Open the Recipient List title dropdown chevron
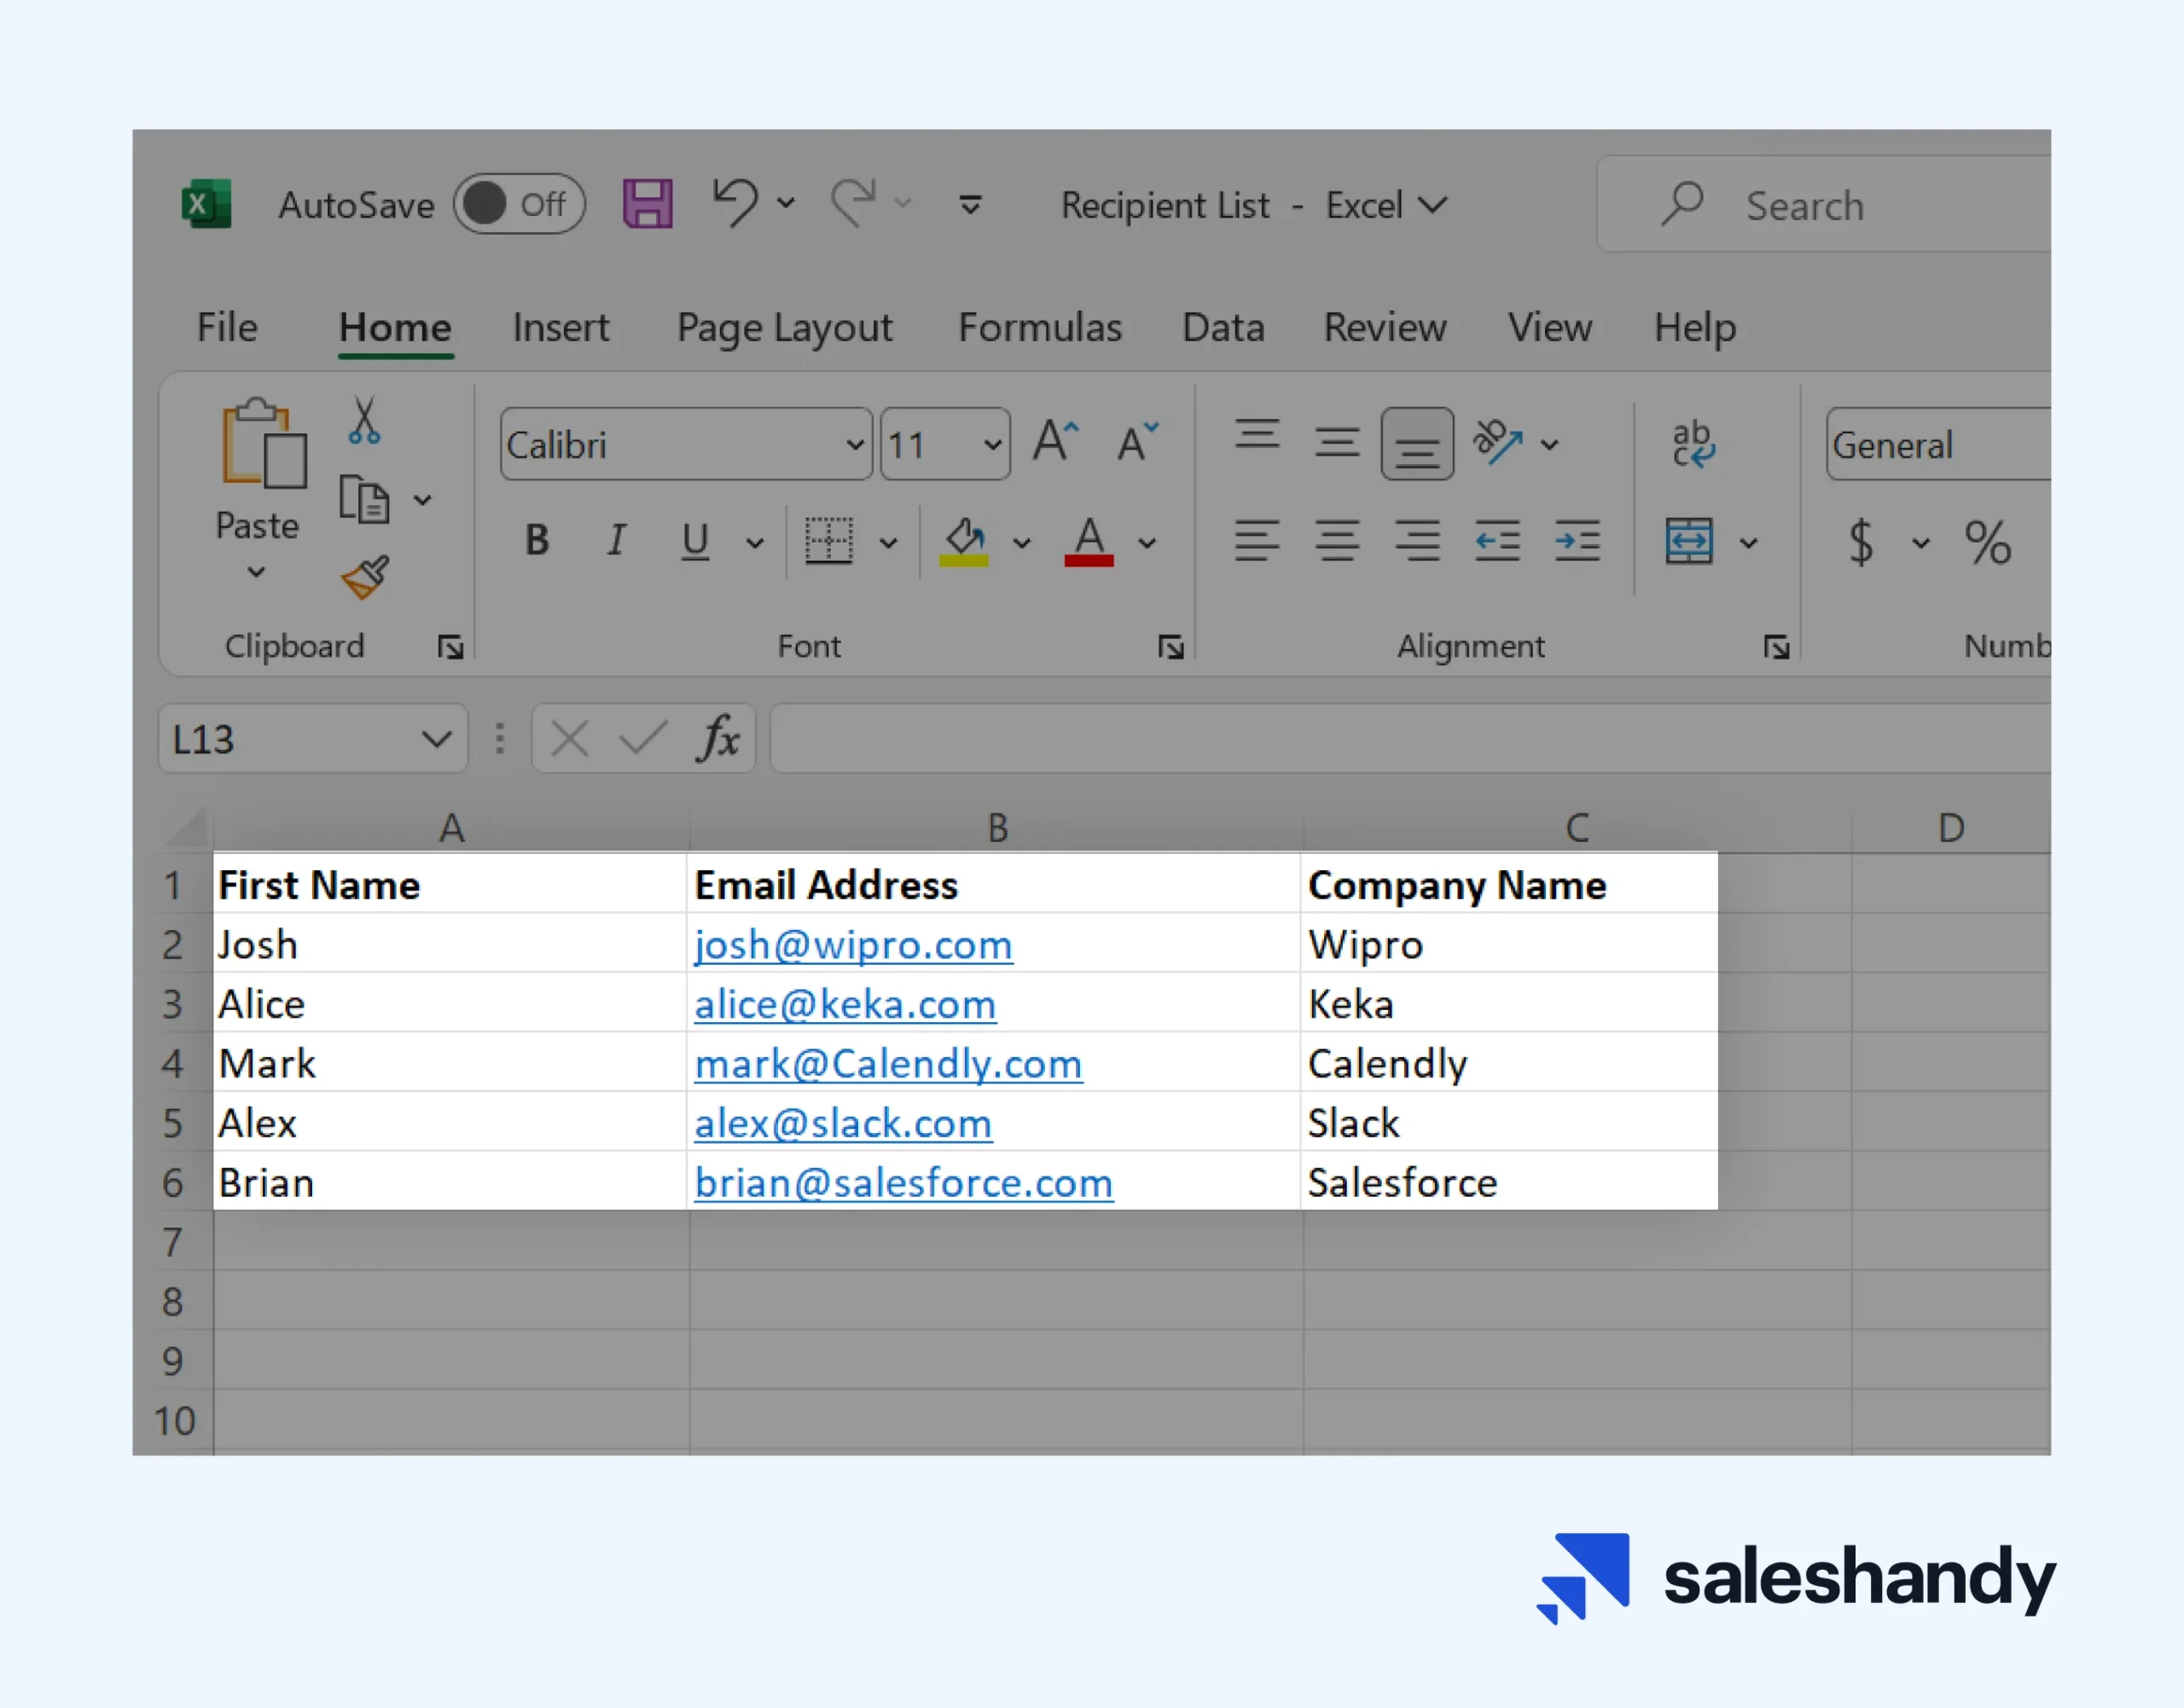 coord(1432,205)
